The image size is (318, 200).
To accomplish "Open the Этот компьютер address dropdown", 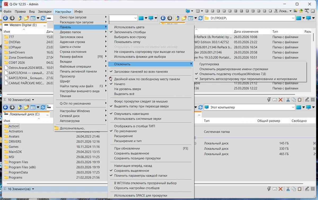I will (293, 107).
